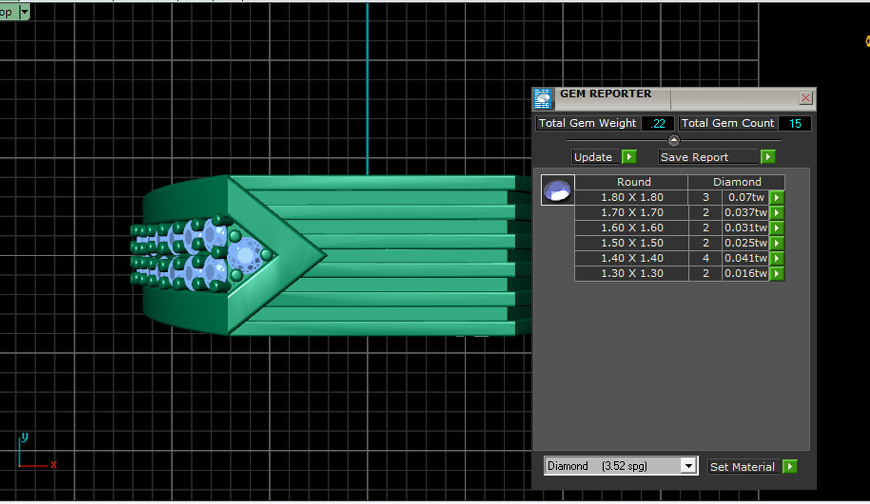This screenshot has width=870, height=504.
Task: Click green arrow on 1.30 X 1.30 row
Action: point(776,273)
